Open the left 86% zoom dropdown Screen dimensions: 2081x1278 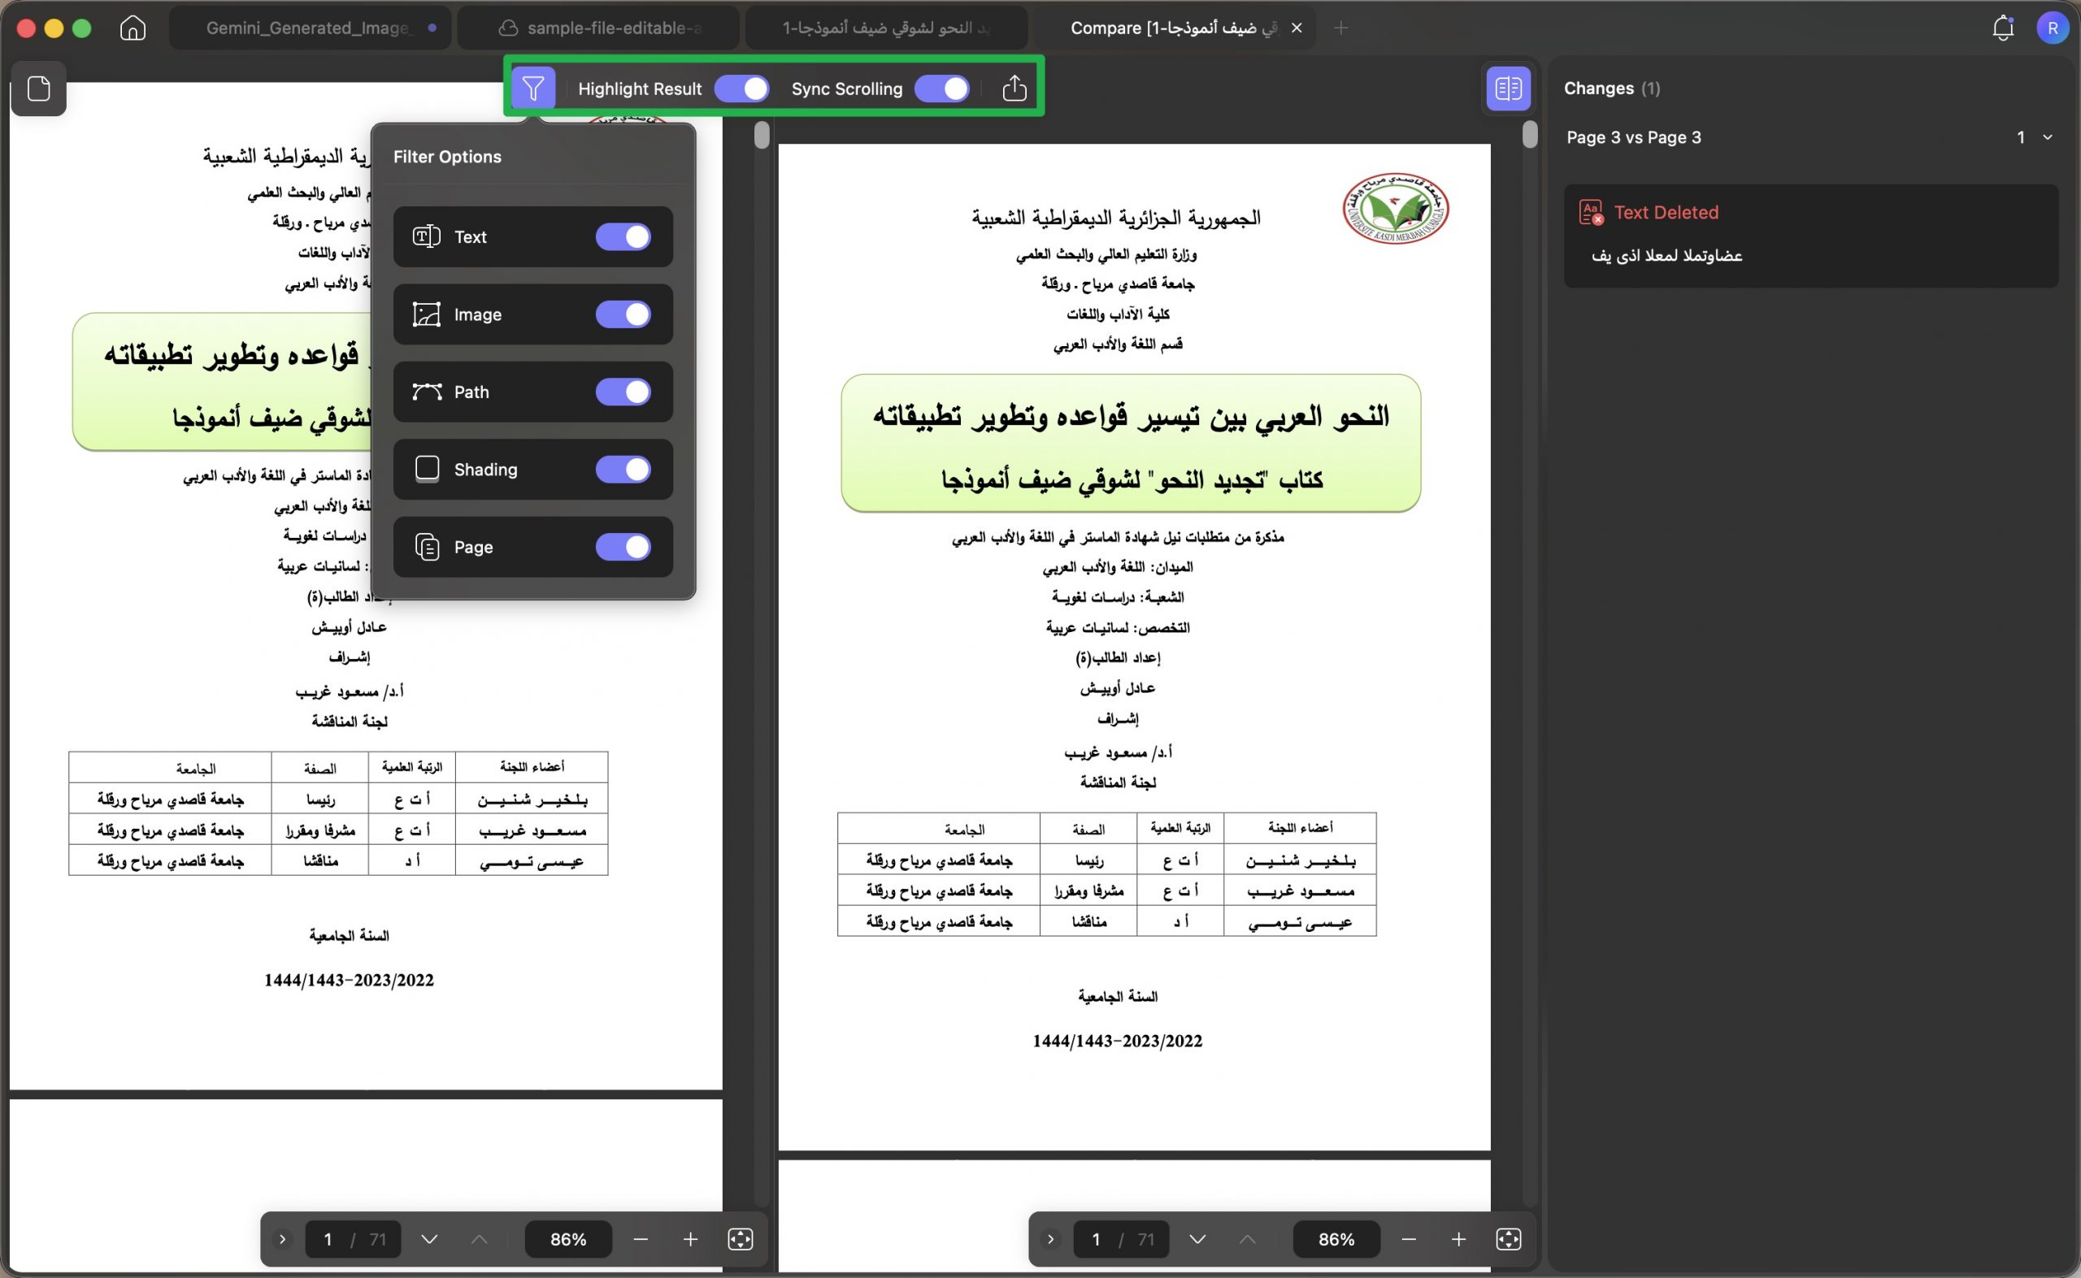tap(568, 1239)
